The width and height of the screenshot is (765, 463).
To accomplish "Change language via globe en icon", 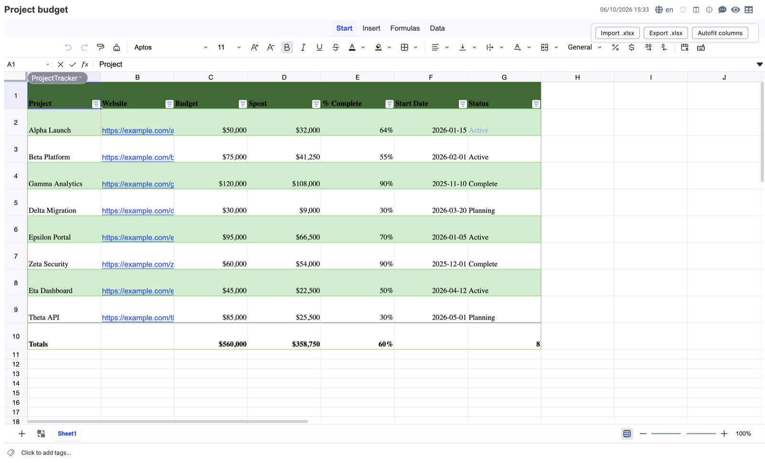I will pos(664,10).
